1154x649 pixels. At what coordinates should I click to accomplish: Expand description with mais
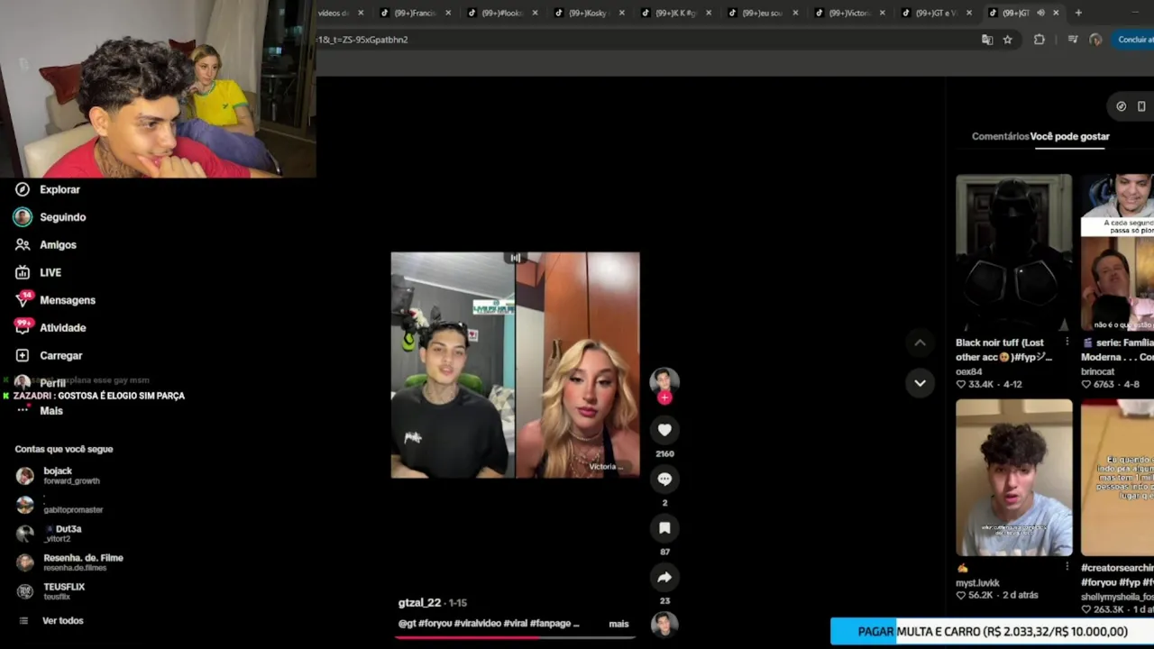point(618,624)
